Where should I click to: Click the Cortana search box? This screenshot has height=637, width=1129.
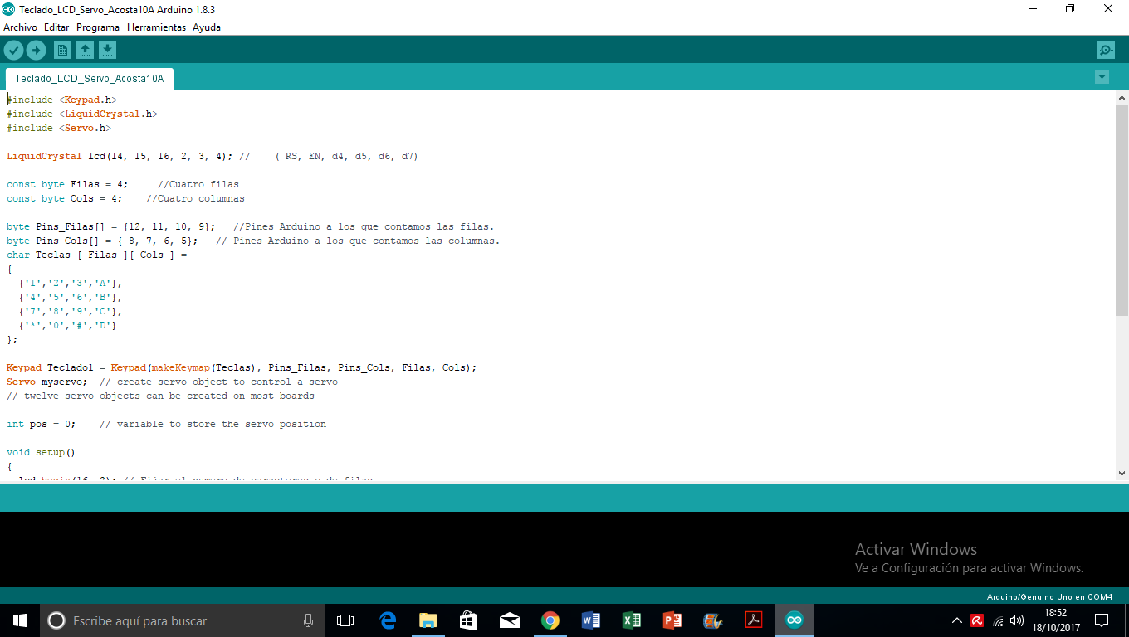point(183,620)
